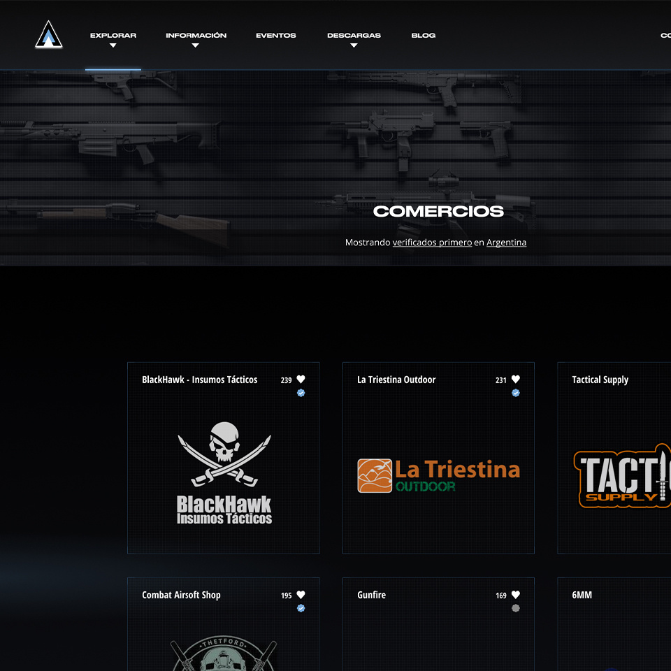This screenshot has width=671, height=671.
Task: Like Combat Airsoft Shop with heart icon
Action: click(x=301, y=594)
